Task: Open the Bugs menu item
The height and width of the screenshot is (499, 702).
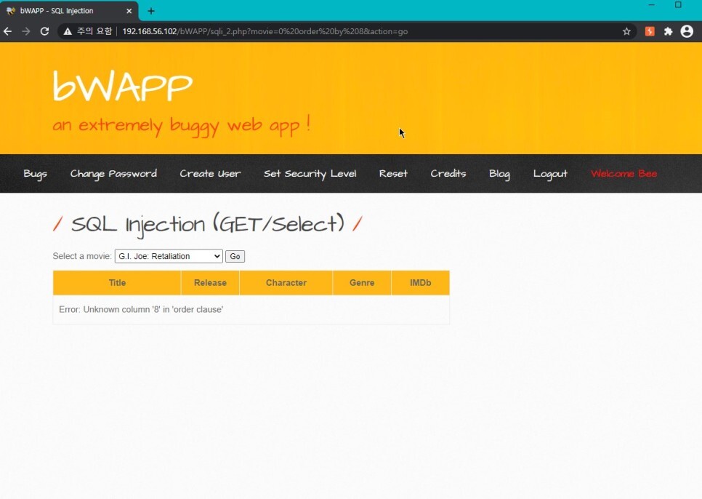Action: pos(35,174)
